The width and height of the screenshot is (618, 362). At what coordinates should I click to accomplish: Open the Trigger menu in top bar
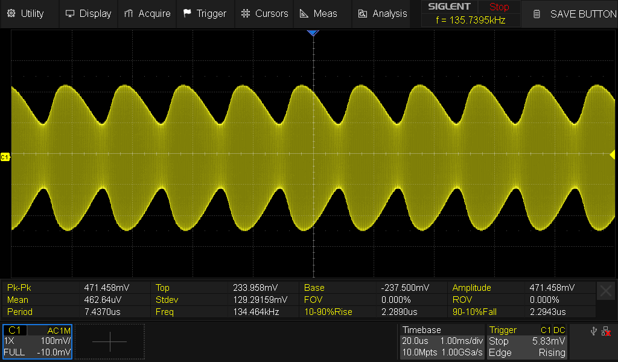[205, 13]
